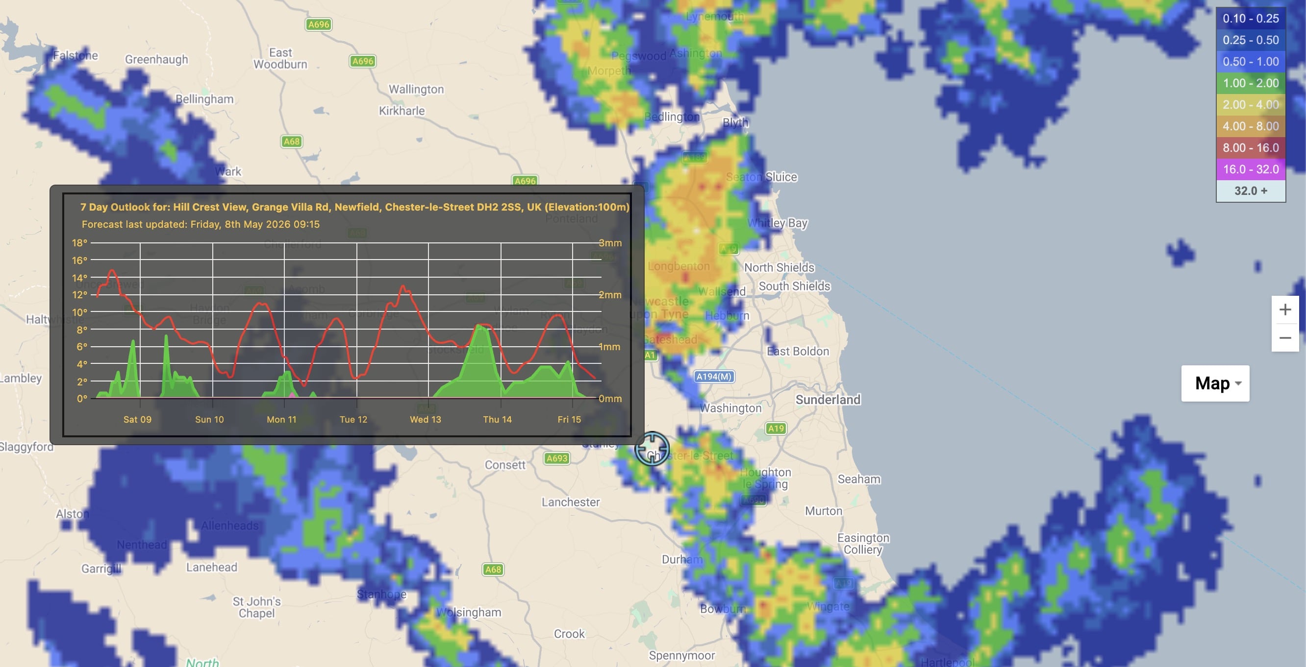Click the 3mm rainfall axis label
The height and width of the screenshot is (667, 1306).
(x=610, y=243)
